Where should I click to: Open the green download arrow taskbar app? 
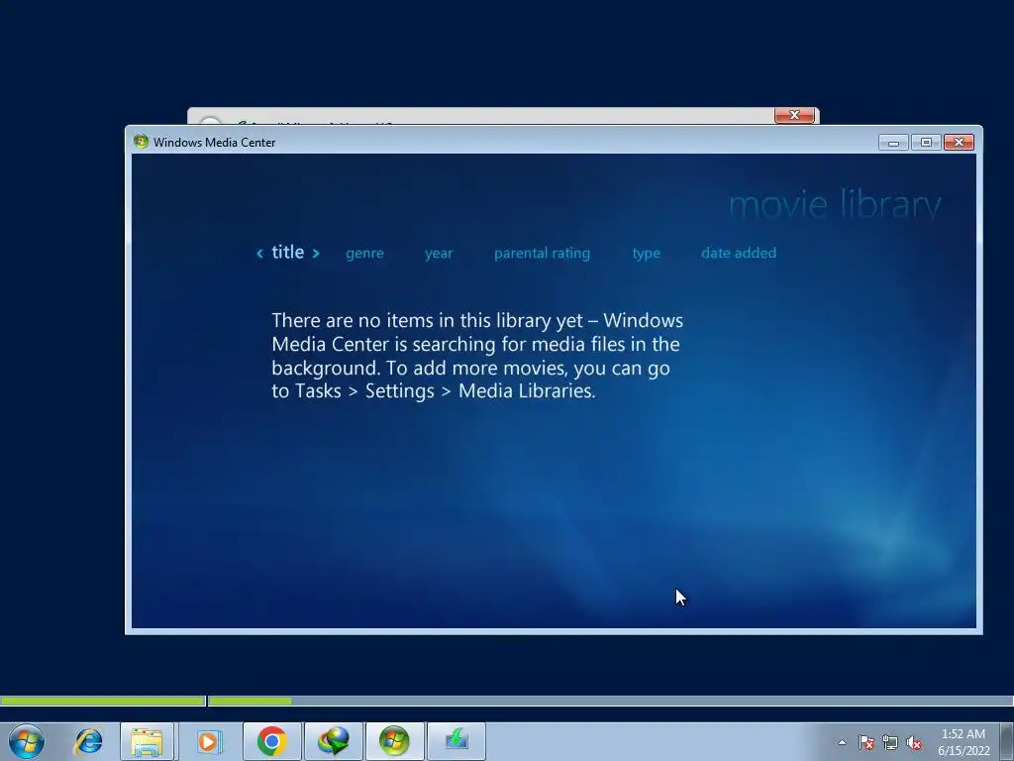(x=456, y=741)
